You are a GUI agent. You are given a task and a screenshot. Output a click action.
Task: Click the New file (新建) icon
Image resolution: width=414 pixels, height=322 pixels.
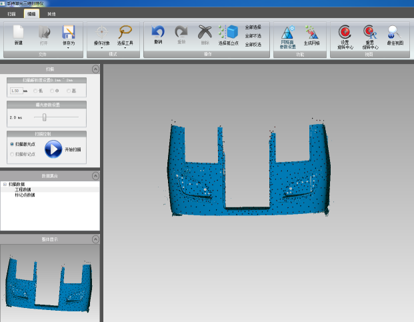(x=19, y=33)
